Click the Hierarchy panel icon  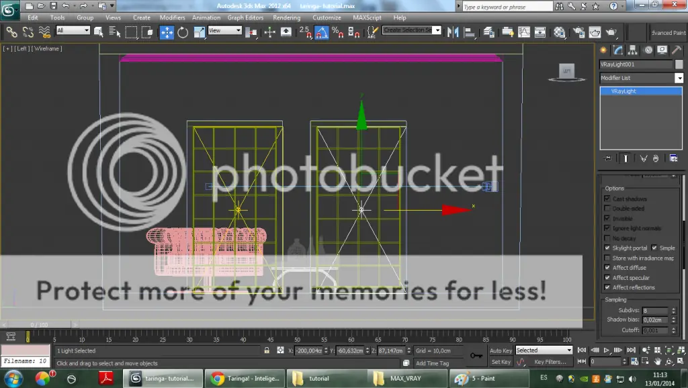pyautogui.click(x=633, y=50)
